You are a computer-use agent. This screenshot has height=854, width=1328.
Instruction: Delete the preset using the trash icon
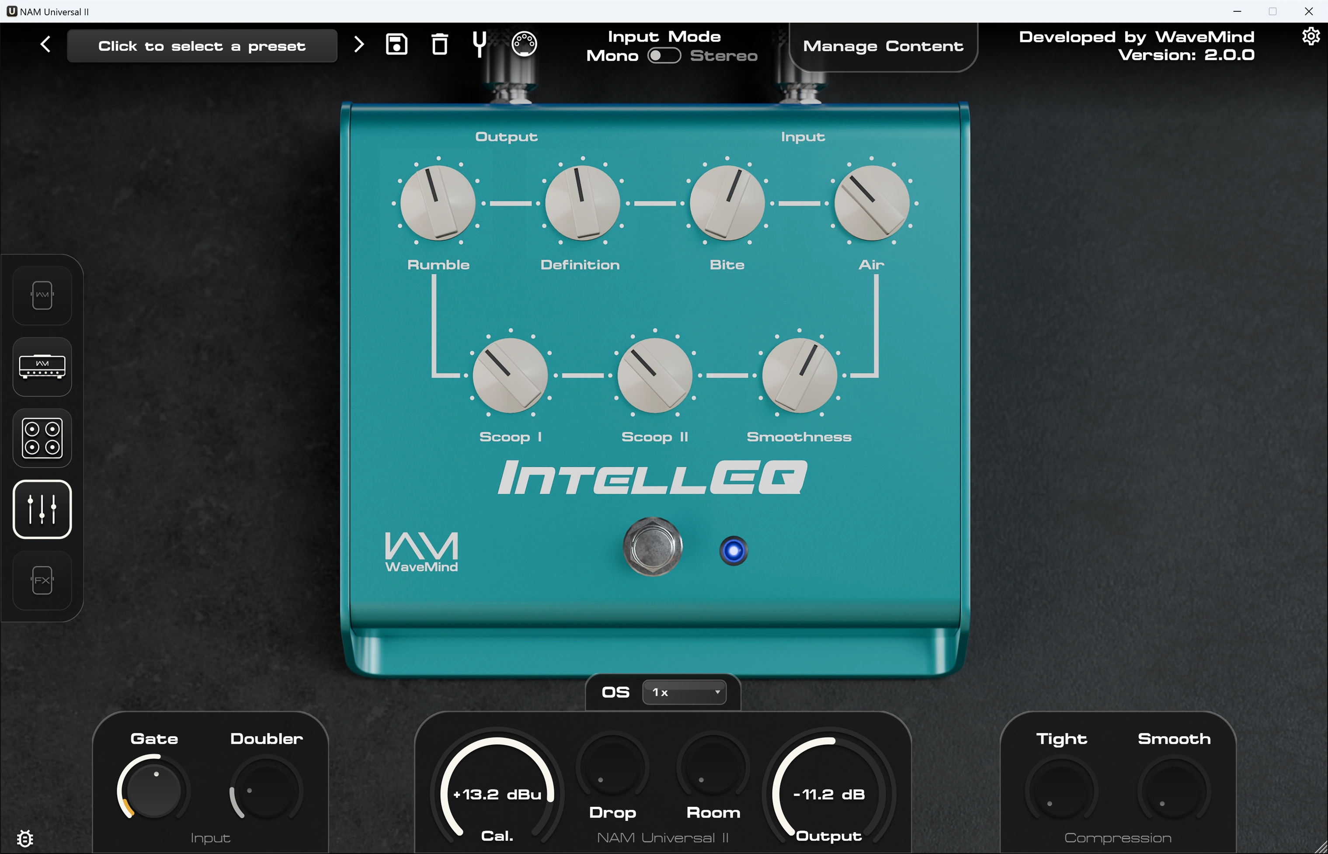[x=440, y=45]
